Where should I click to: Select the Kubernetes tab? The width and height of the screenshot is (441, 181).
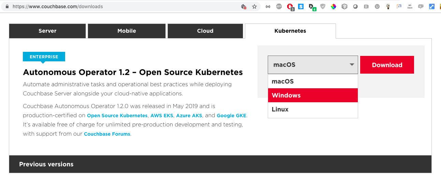[x=290, y=31]
